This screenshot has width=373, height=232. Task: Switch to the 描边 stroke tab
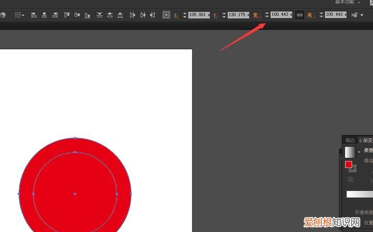[350, 140]
